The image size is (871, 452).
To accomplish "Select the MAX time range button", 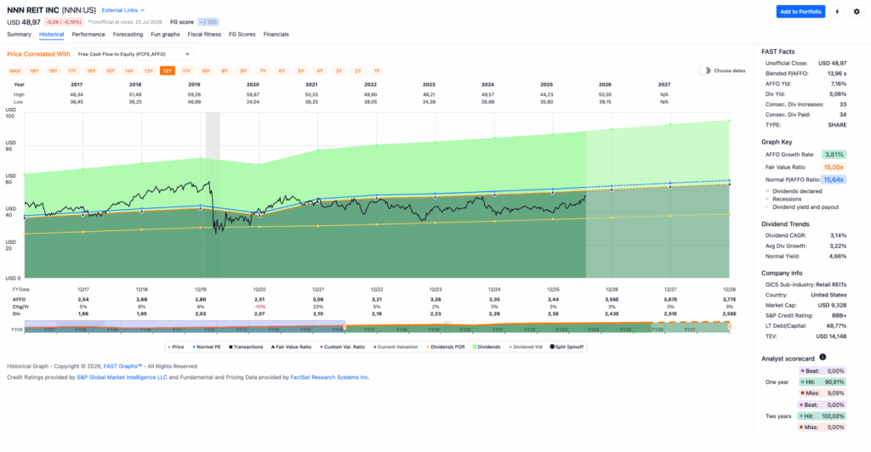I will [15, 71].
